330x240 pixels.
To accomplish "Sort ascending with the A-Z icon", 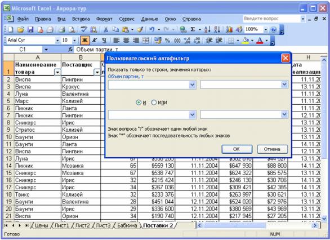I will point(207,30).
